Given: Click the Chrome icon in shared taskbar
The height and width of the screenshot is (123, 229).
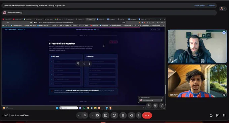Looking at the screenshot, I should coord(88,108).
